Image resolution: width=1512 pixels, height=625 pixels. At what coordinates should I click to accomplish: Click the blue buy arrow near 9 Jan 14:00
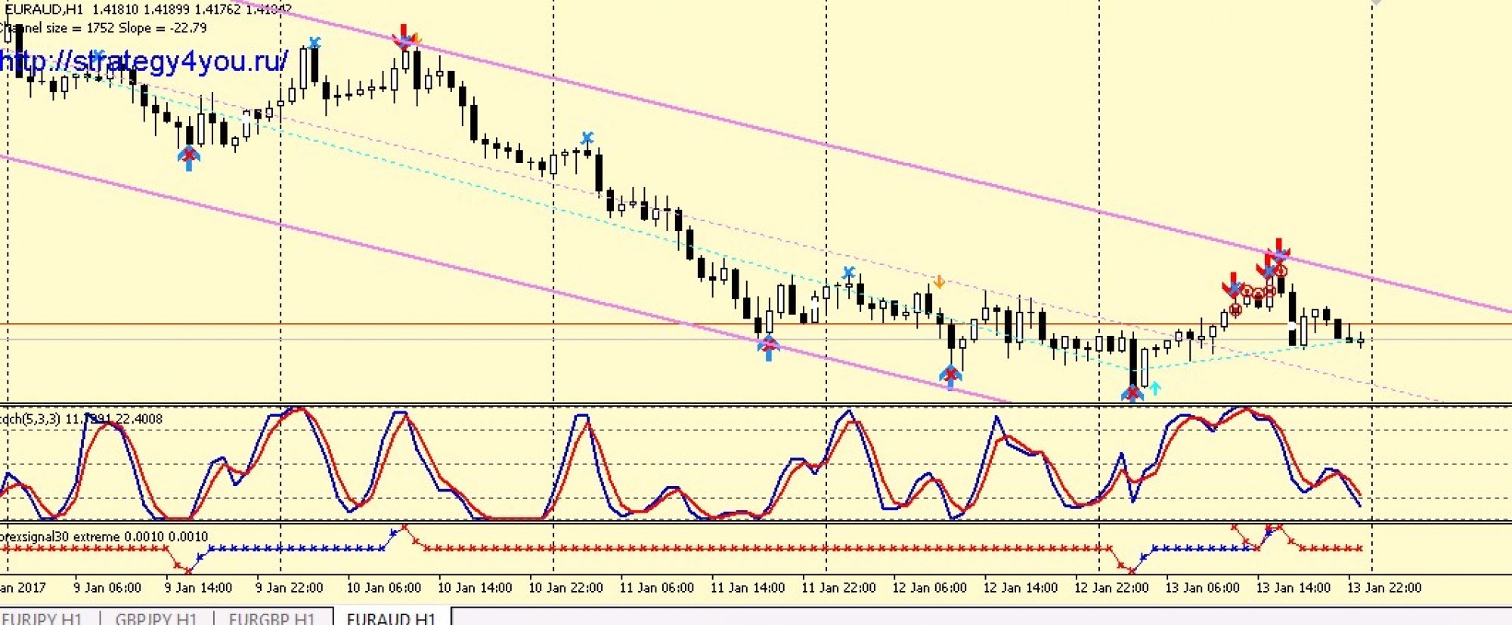189,158
